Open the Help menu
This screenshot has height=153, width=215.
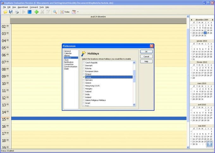pos(47,7)
